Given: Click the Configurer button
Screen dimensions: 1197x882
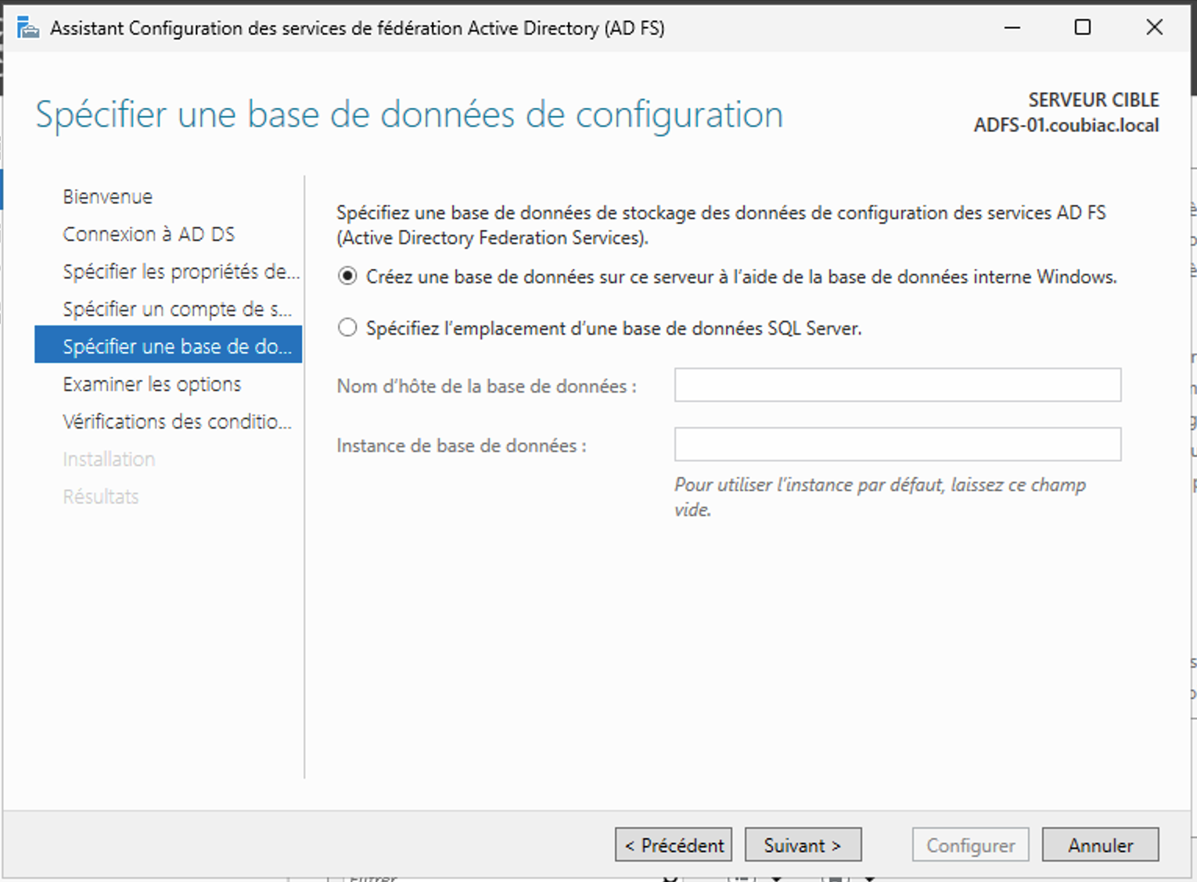Looking at the screenshot, I should point(970,845).
